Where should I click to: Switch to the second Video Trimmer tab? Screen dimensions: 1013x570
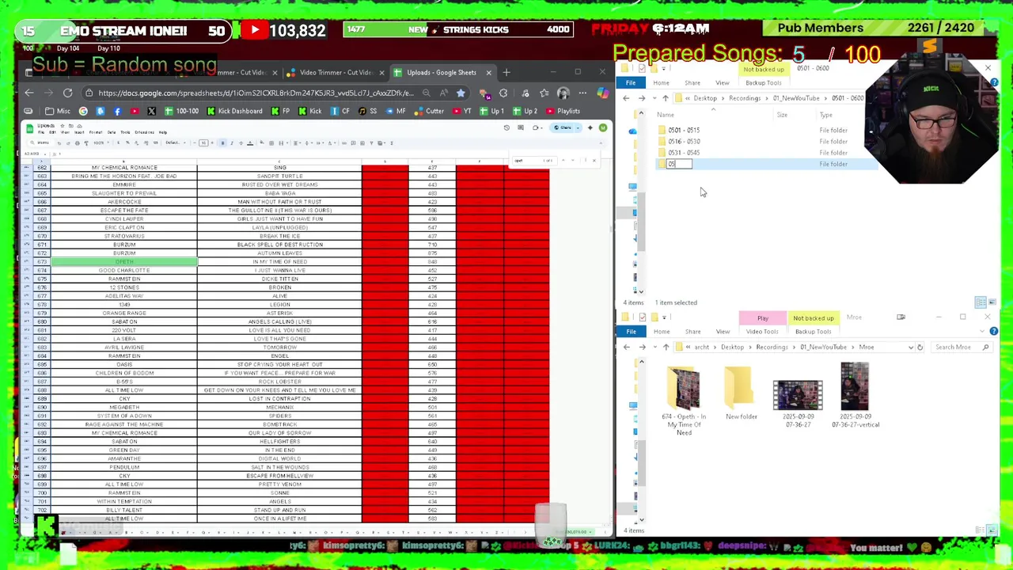coord(336,72)
